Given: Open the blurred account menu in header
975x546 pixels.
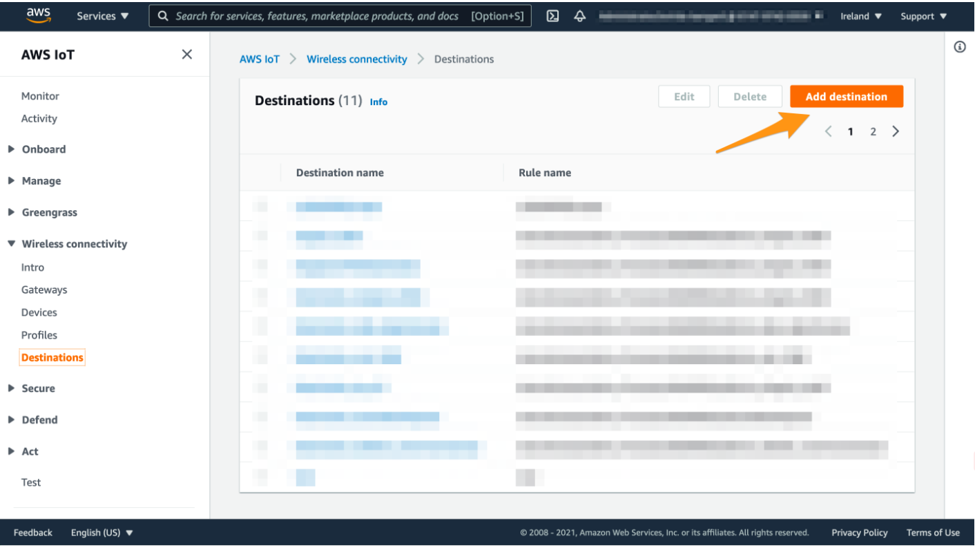Looking at the screenshot, I should point(711,16).
